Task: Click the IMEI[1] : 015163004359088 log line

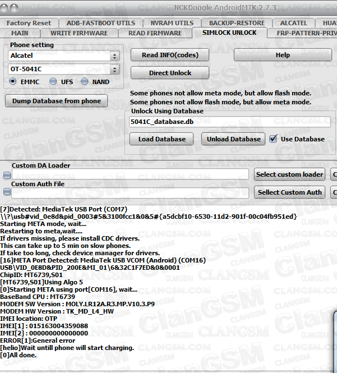Action: point(44,326)
